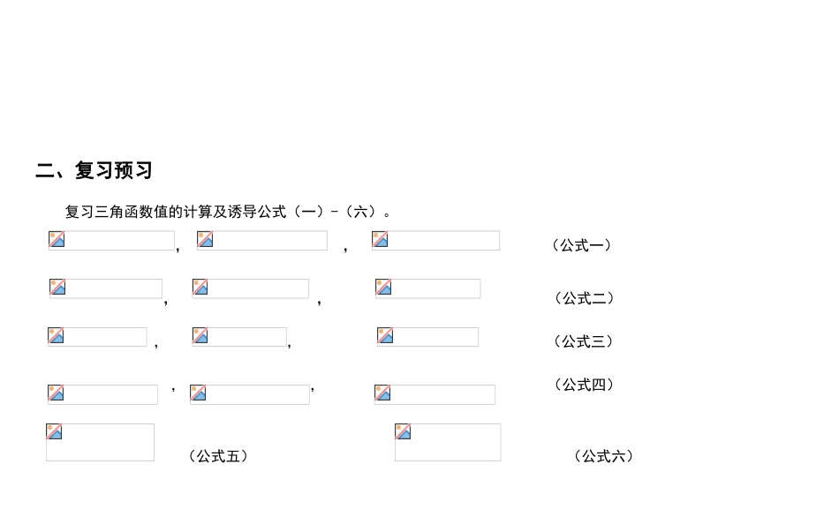Click the sentence starting with 复习三角函数值
This screenshot has height=524, width=839.
pos(228,212)
